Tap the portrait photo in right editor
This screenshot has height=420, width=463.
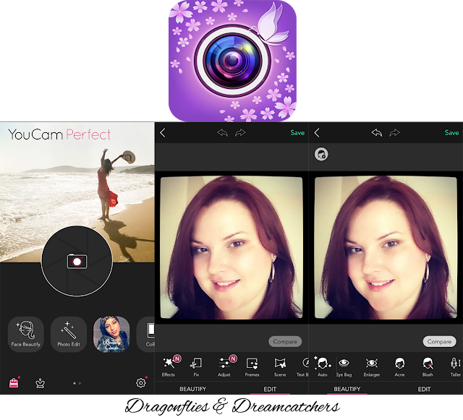[x=386, y=247]
